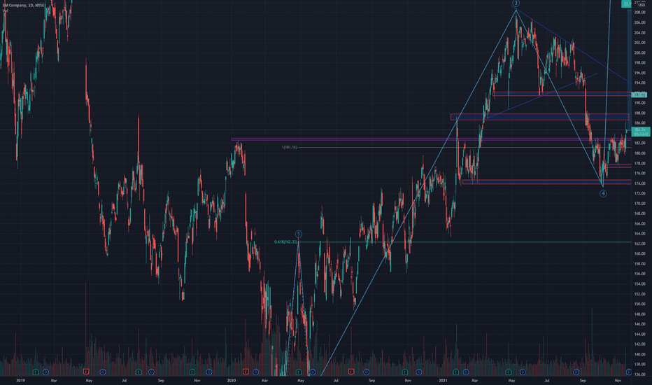Select the 0.618(162.33) Fibonacci level label
The height and width of the screenshot is (385, 652).
285,241
